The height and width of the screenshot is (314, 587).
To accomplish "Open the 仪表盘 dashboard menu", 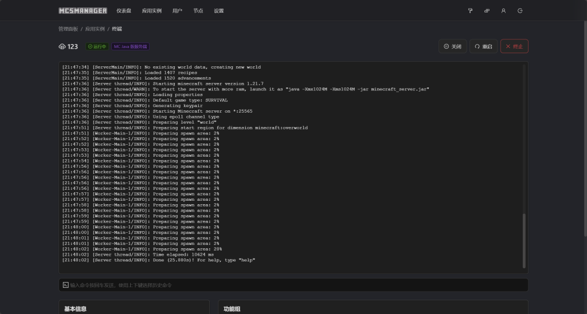I will (x=124, y=11).
